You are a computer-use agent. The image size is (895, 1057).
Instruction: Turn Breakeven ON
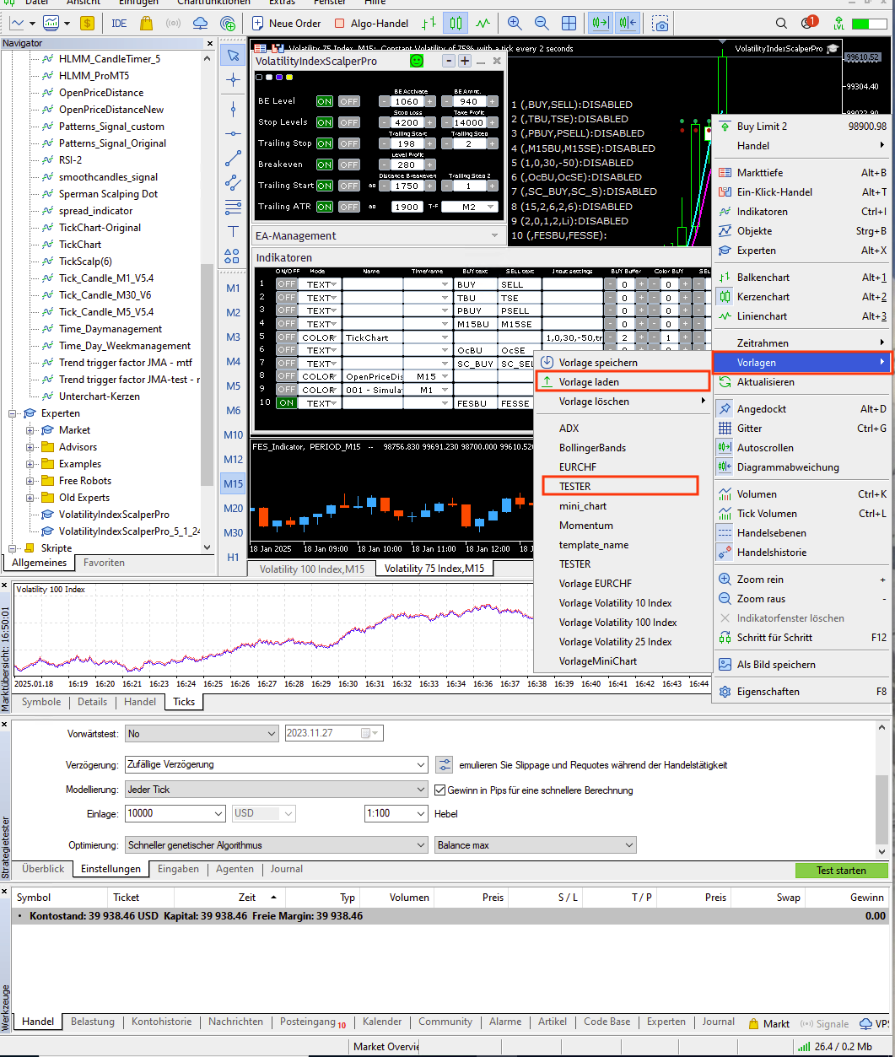pyautogui.click(x=324, y=164)
